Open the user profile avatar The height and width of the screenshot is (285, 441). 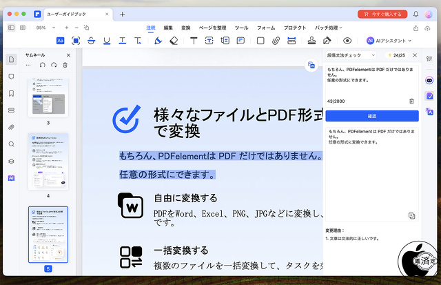click(429, 14)
